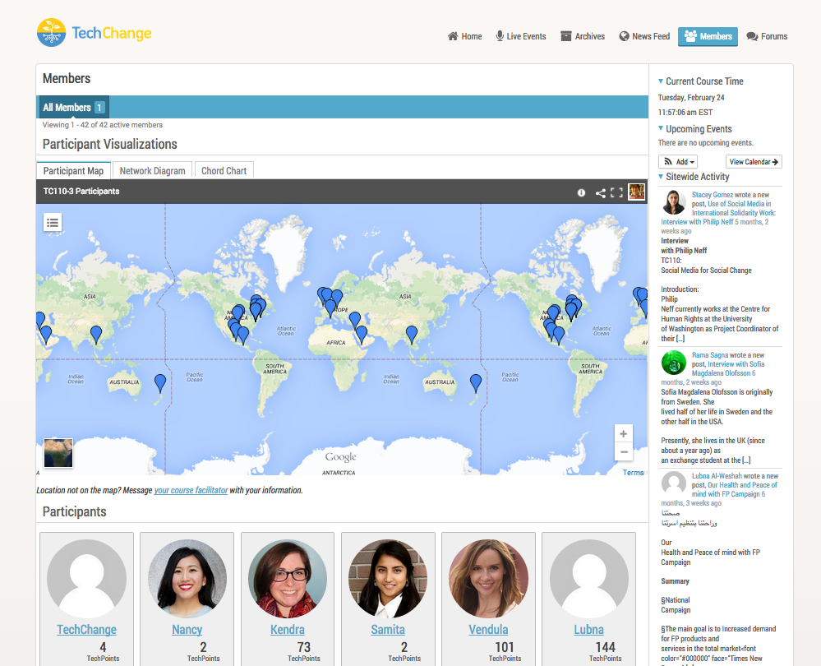Viewport: 821px width, 666px height.
Task: Switch to Network Diagram tab
Action: [152, 171]
